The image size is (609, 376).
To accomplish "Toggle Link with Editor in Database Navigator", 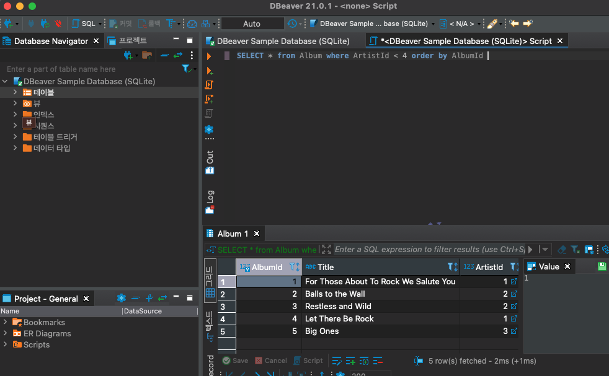I will (x=178, y=56).
